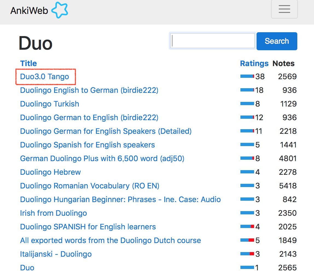
Task: Open Duolingo German for English Speakers (Detailed)
Action: coord(106,131)
